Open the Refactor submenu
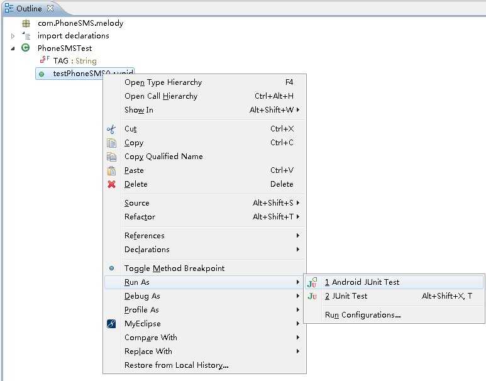486x381 pixels. click(204, 217)
